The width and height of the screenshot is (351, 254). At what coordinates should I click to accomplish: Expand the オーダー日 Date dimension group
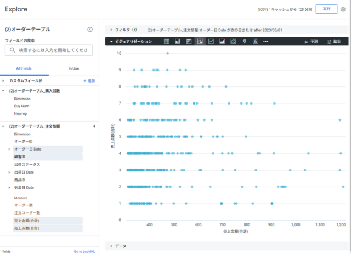(x=9, y=149)
